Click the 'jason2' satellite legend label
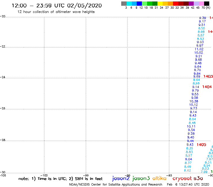Image resolution: width=213 pixels, height=187 pixels. [x=121, y=178]
